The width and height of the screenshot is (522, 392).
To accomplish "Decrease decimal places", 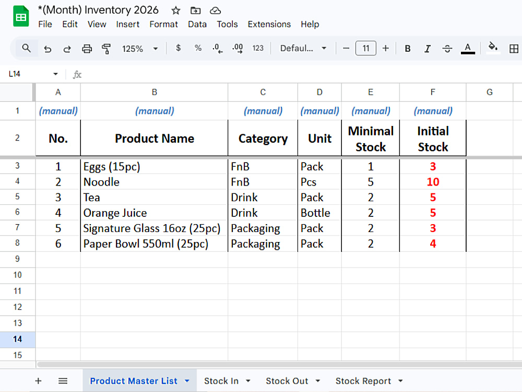I will click(217, 48).
